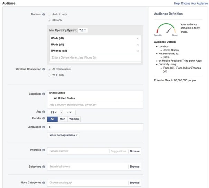
Task: Click the Search behaviors input field
Action: pos(88,167)
